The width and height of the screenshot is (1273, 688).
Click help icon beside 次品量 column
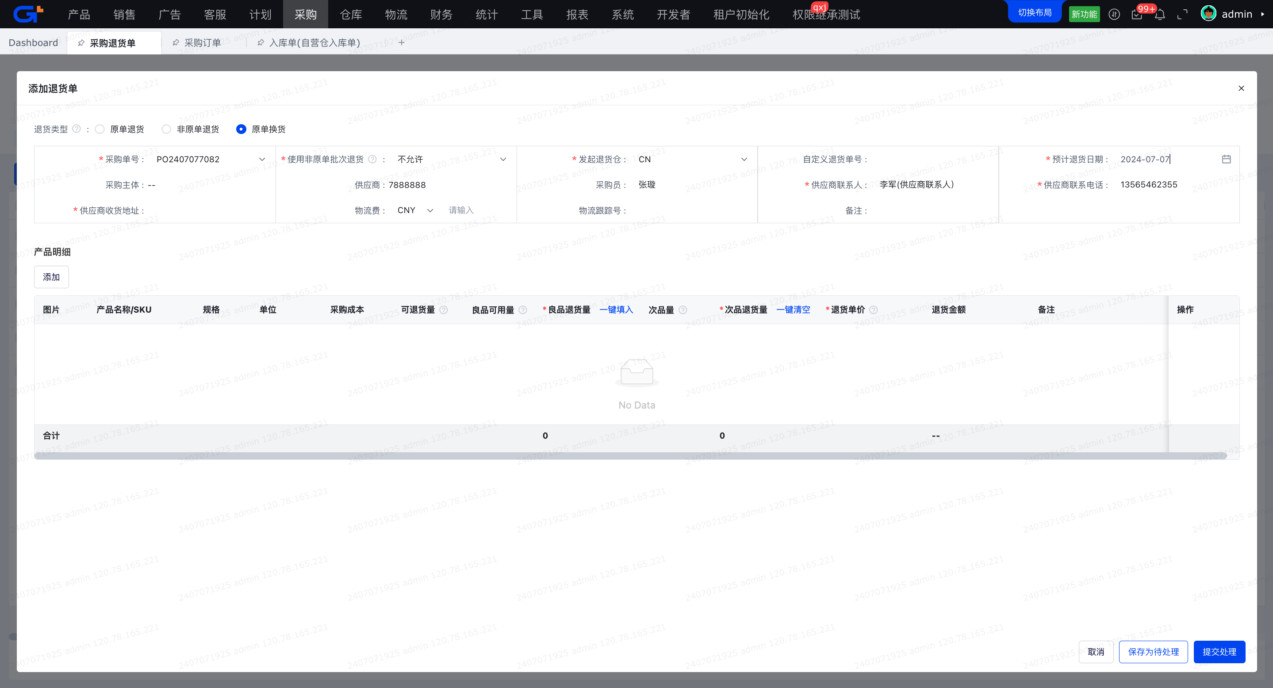(683, 310)
